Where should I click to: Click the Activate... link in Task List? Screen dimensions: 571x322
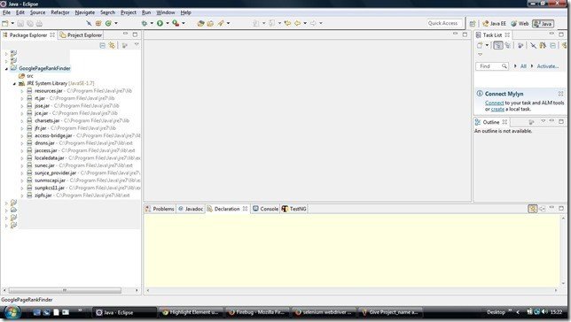click(x=548, y=66)
